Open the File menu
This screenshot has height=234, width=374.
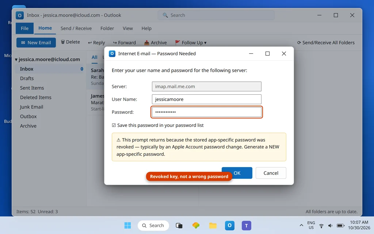[24, 29]
